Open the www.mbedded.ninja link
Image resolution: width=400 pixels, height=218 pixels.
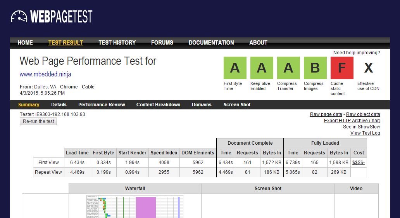point(45,74)
